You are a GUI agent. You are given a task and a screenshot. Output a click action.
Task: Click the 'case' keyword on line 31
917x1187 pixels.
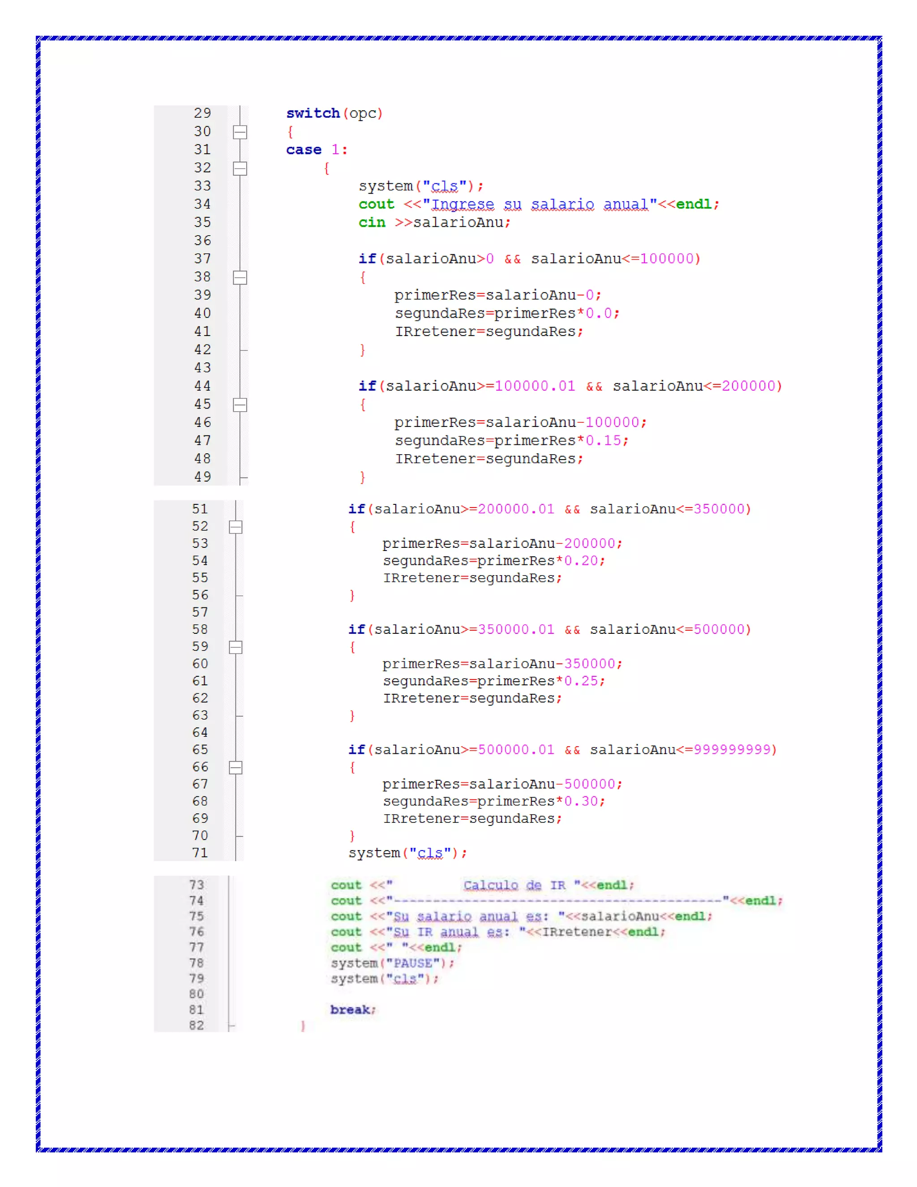point(304,150)
